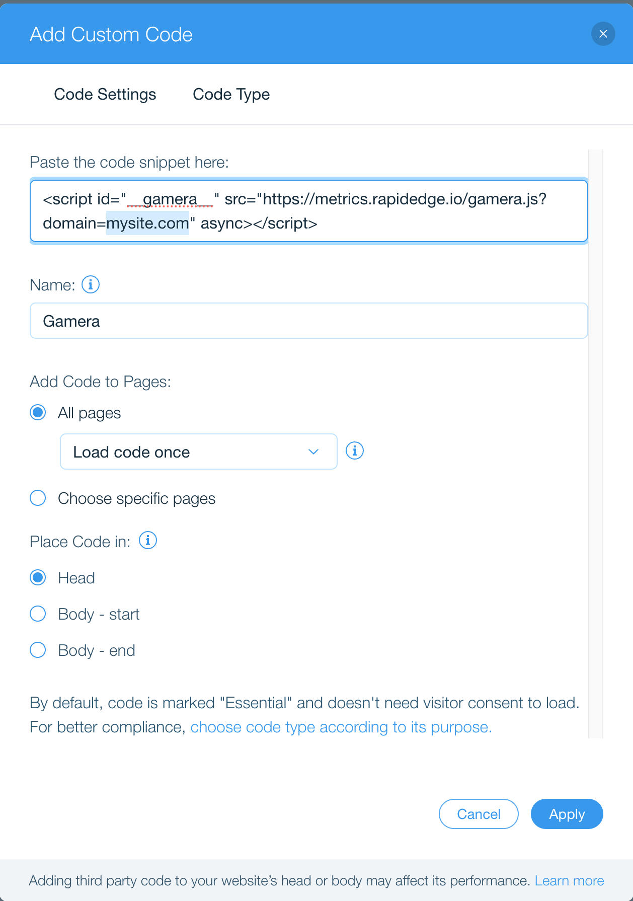Click info icon beside Load code once dropdown
This screenshot has width=633, height=901.
coord(355,451)
